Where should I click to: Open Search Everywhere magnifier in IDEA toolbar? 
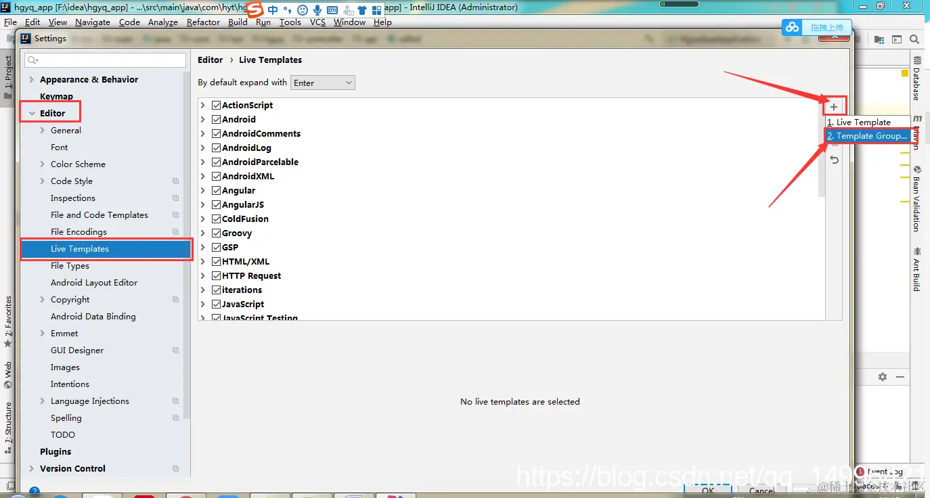pos(914,40)
